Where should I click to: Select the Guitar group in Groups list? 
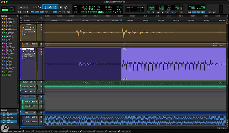(x=9, y=119)
